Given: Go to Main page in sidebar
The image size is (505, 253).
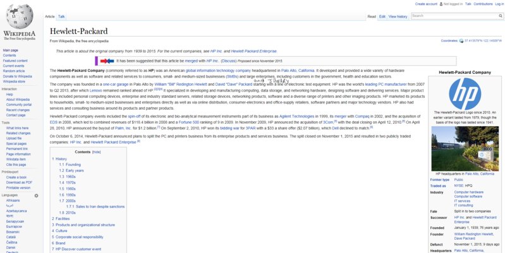Looking at the screenshot, I should click(10, 50).
